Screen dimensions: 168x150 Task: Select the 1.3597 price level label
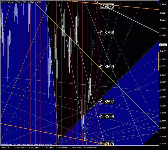tap(107, 102)
